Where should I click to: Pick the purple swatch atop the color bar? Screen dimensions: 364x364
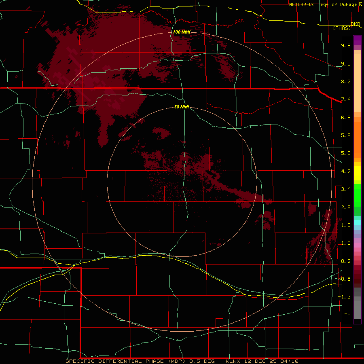tap(357, 40)
